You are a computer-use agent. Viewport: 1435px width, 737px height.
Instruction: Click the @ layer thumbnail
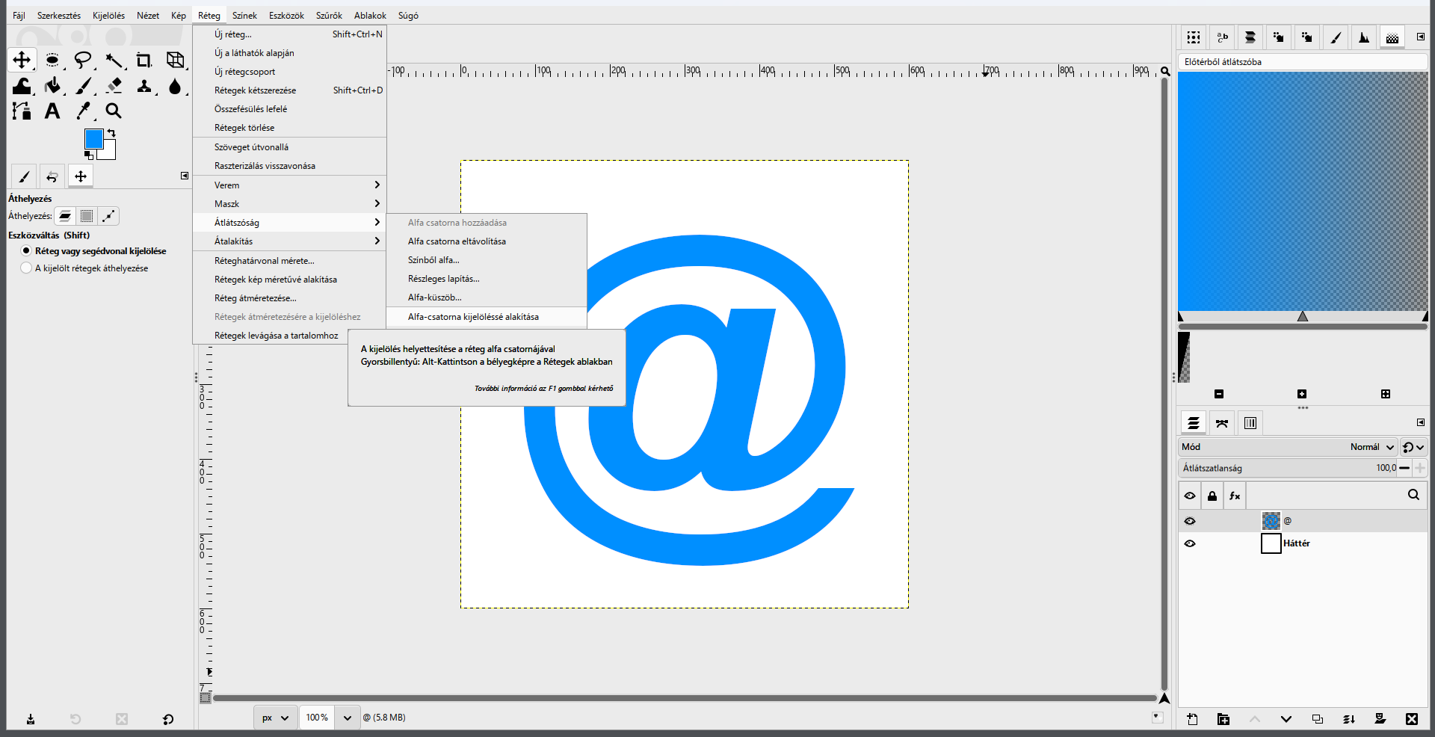click(1271, 521)
